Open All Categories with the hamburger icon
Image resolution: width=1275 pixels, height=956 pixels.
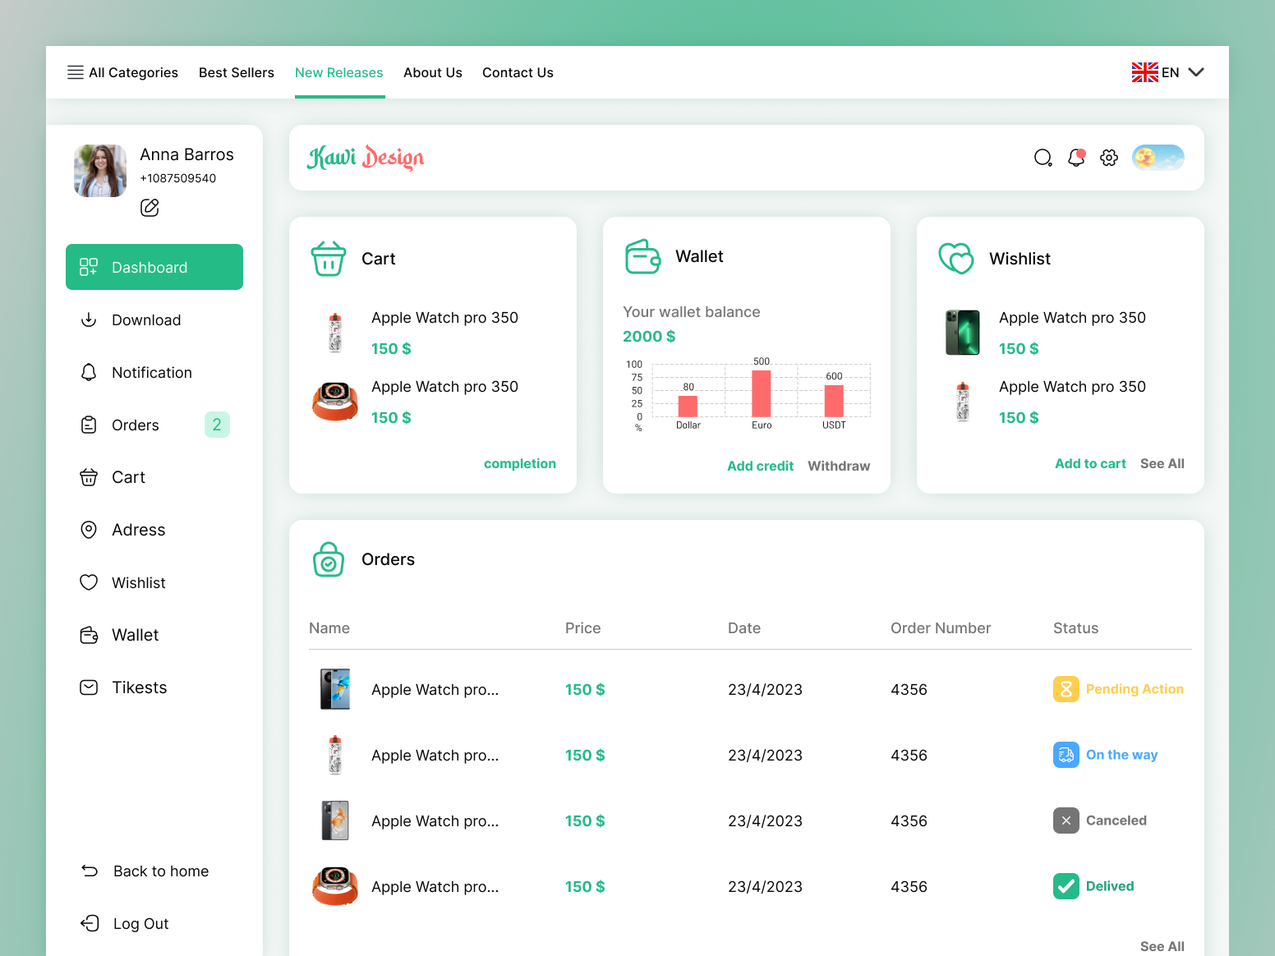coord(122,72)
